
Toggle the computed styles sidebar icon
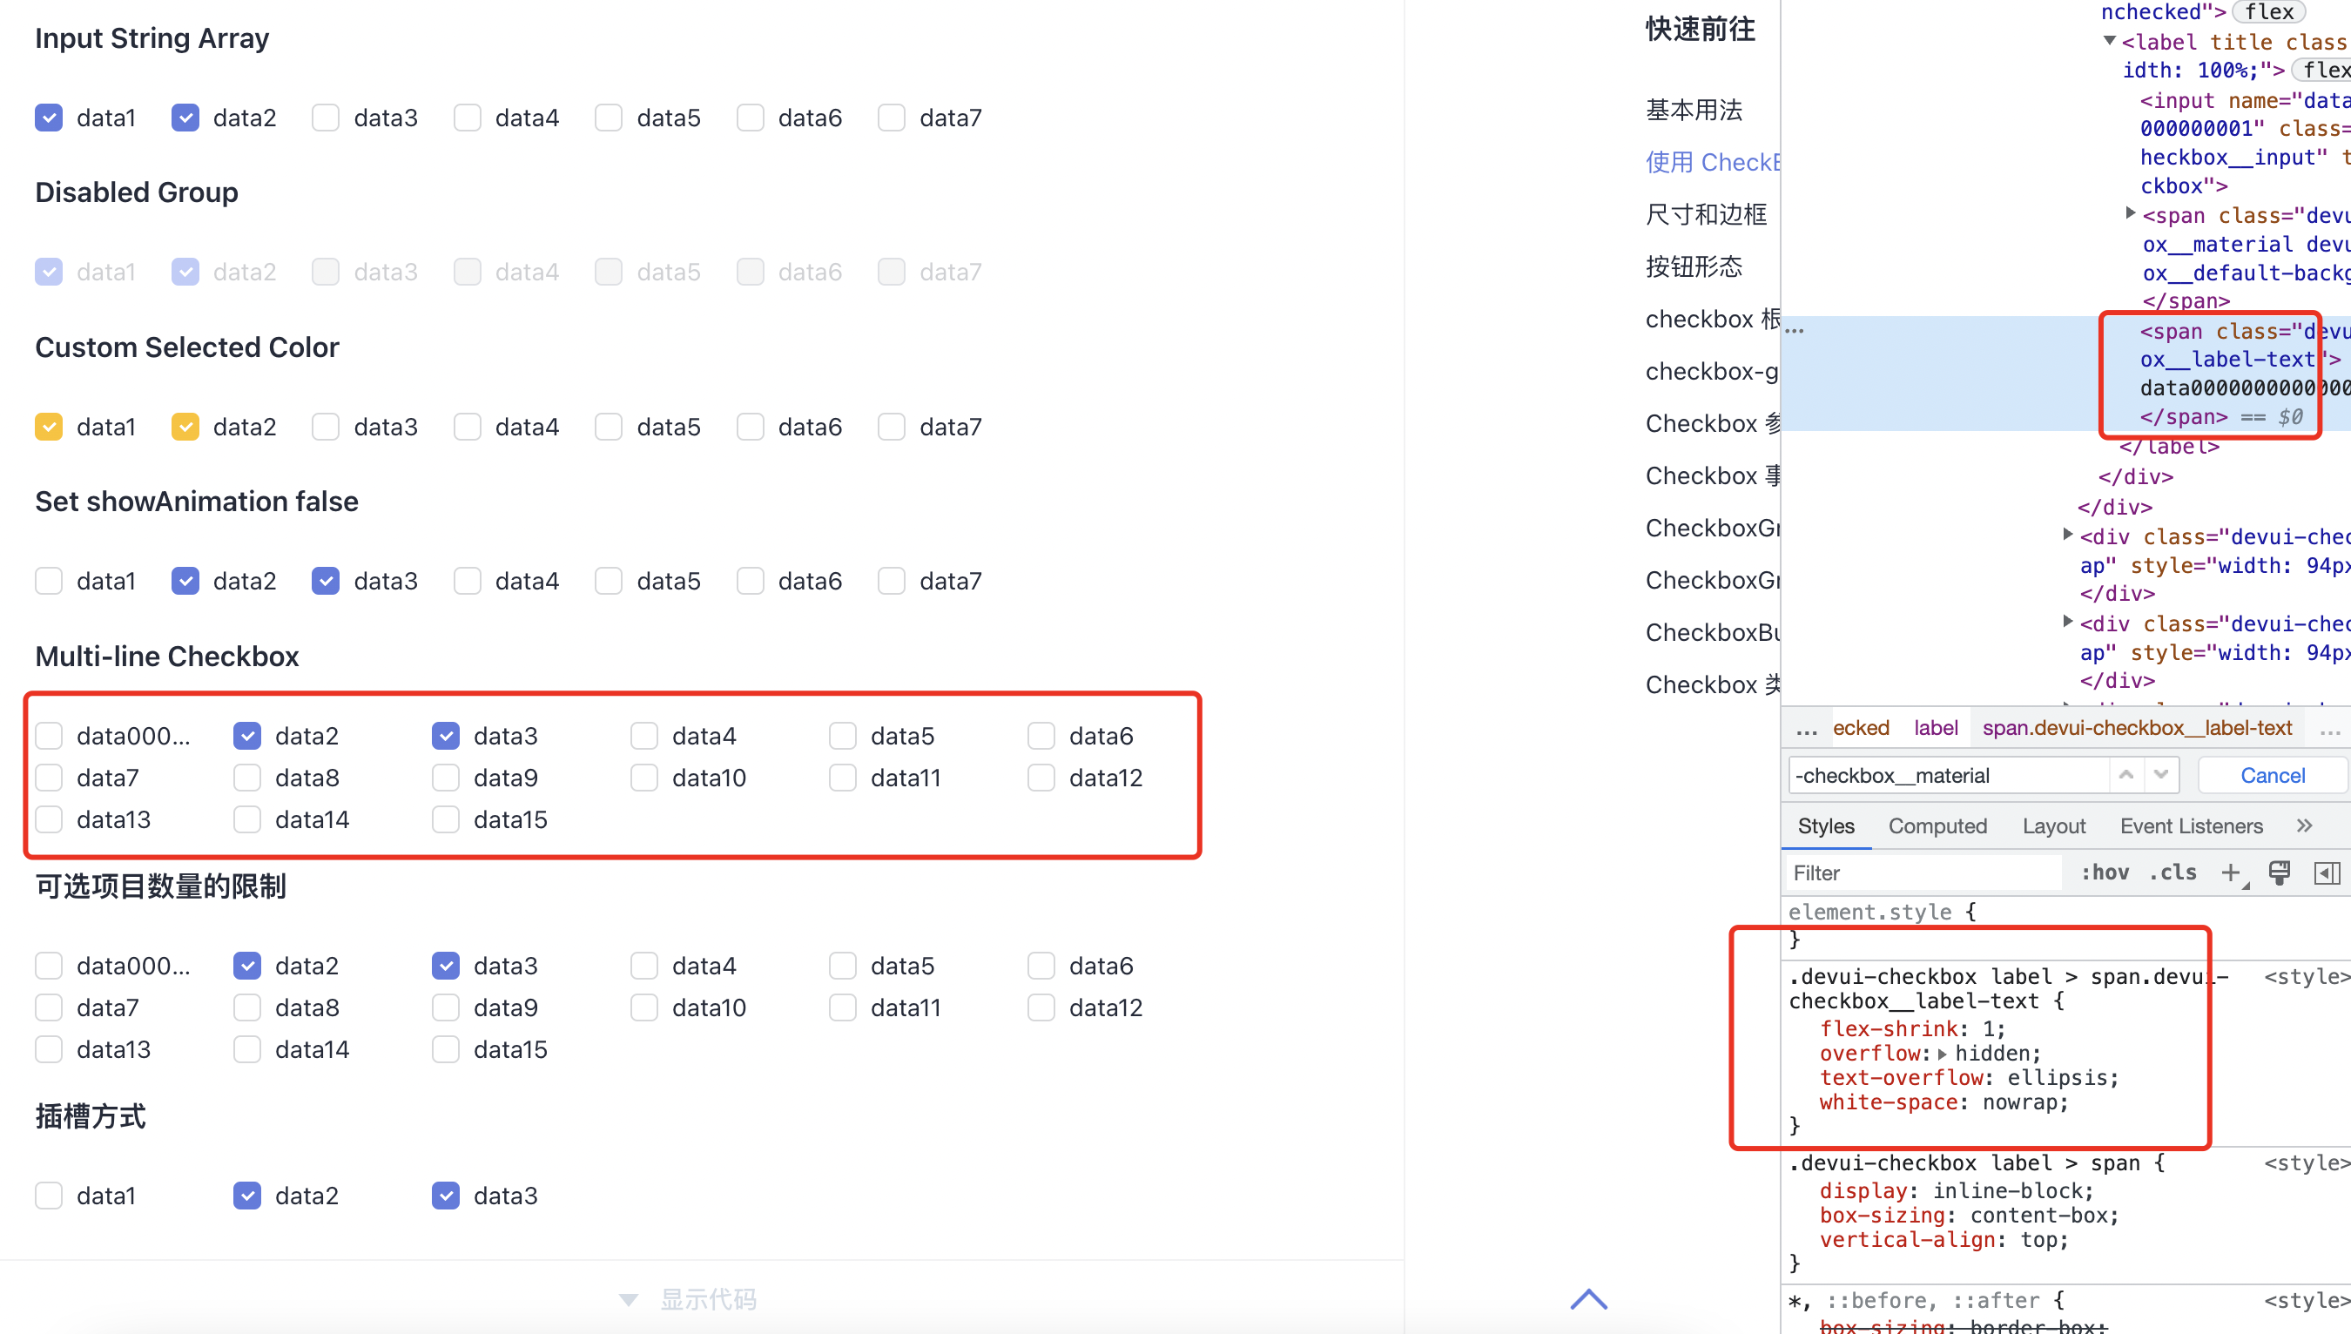(2327, 872)
